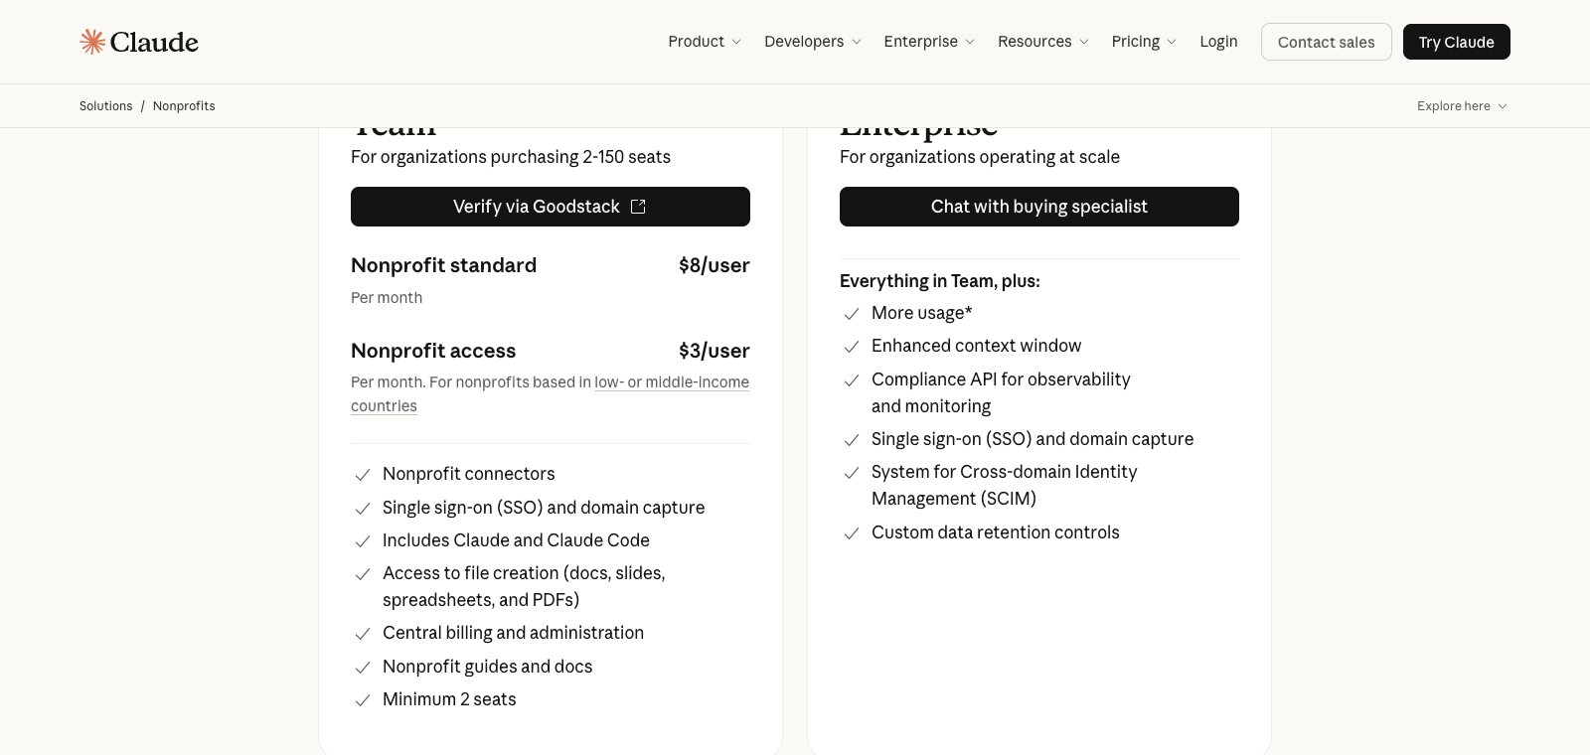The height and width of the screenshot is (755, 1590).
Task: Click the checkmark beside Custom data retention controls
Action: 852,533
